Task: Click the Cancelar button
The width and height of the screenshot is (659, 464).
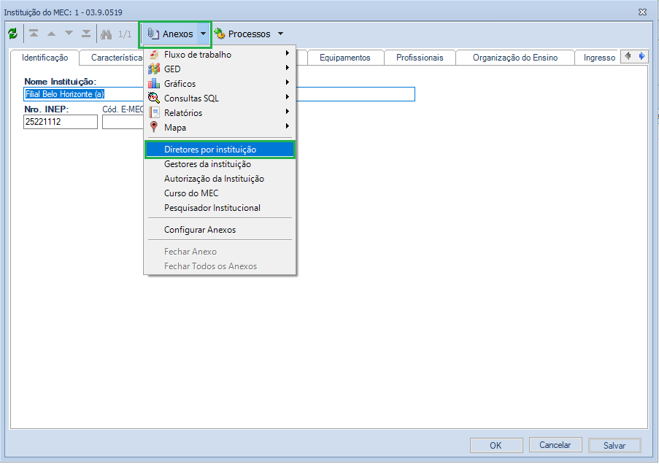Action: (x=555, y=445)
